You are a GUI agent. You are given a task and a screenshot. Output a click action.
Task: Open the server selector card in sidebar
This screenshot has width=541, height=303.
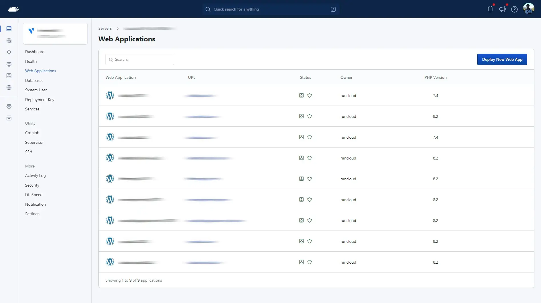[55, 34]
